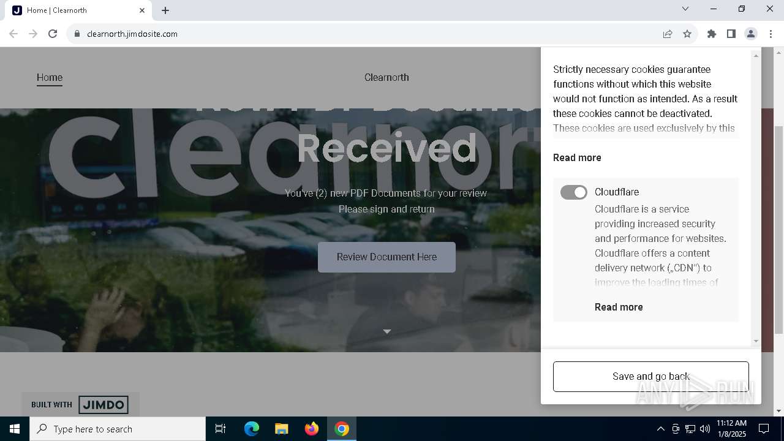Bookmark this page with star icon

[687, 34]
